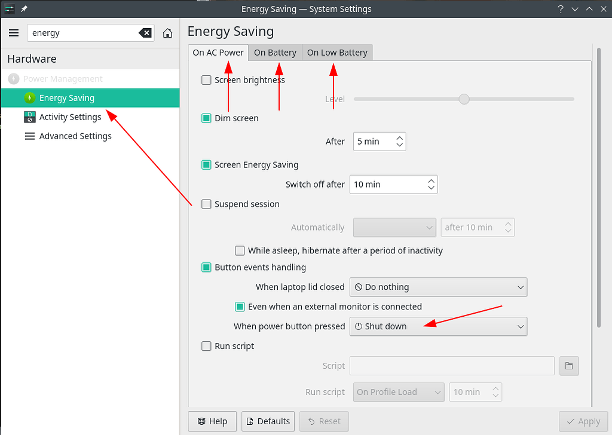612x435 pixels.
Task: Uncheck the Dim screen option
Action: [206, 118]
